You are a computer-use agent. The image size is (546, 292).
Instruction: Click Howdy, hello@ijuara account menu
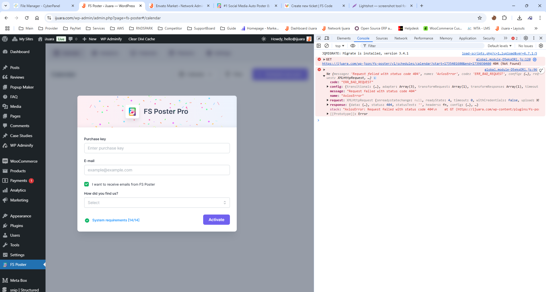click(291, 39)
